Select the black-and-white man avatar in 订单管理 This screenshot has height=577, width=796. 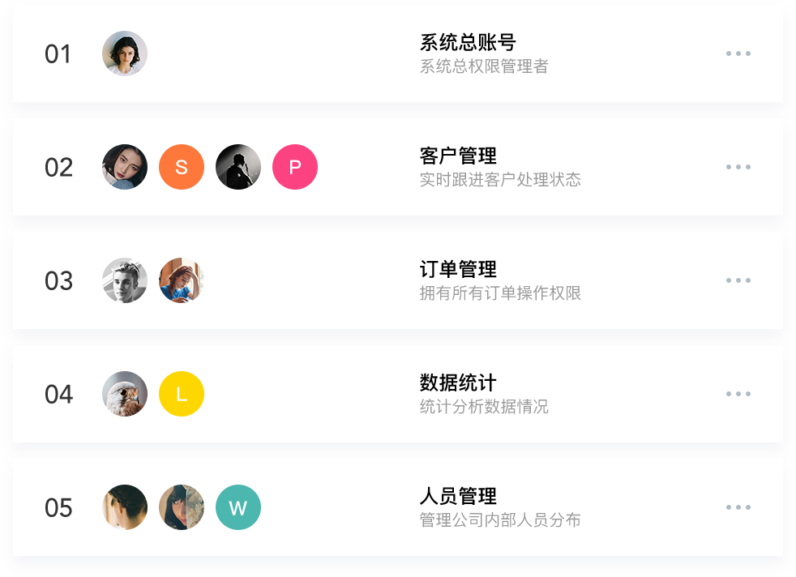pos(125,280)
